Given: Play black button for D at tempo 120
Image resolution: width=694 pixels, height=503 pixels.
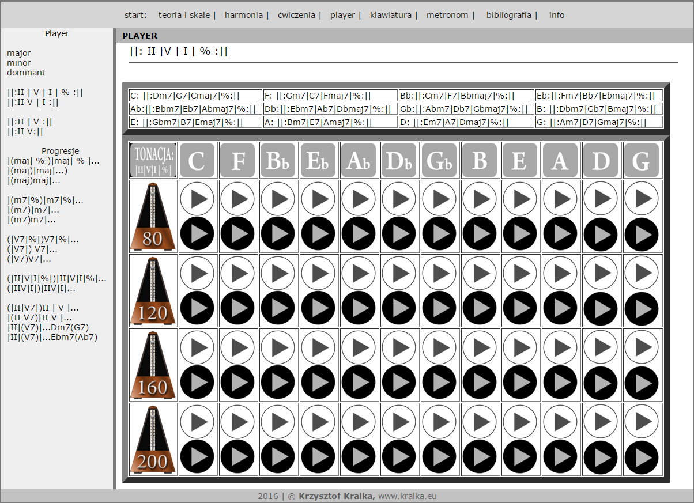Looking at the screenshot, I should coord(601,308).
